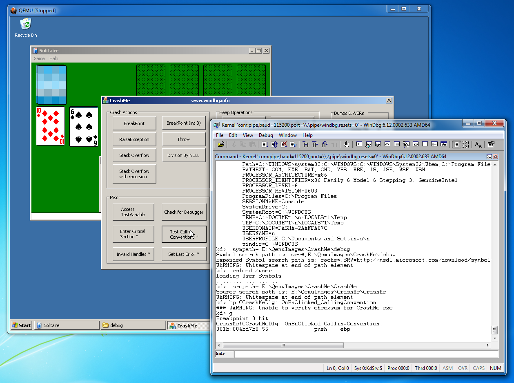Open the Edit menu in WinDbg

coord(233,135)
